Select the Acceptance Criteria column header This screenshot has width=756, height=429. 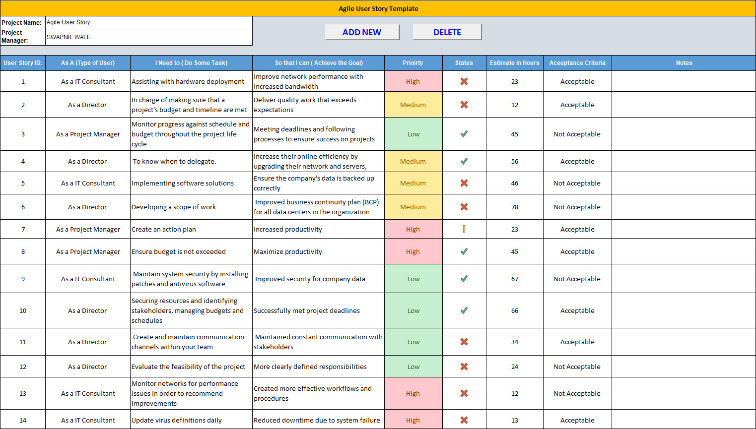577,63
